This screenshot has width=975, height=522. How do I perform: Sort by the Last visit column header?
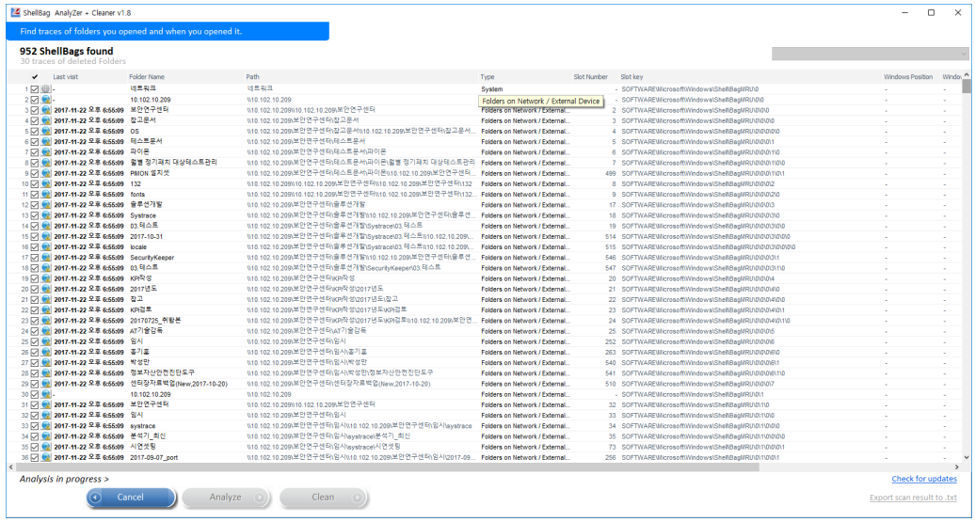tap(65, 77)
